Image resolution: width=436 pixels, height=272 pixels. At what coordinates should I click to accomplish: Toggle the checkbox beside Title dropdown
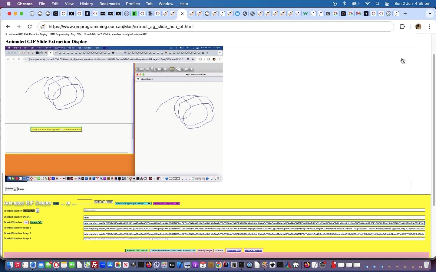pyautogui.click(x=38, y=211)
